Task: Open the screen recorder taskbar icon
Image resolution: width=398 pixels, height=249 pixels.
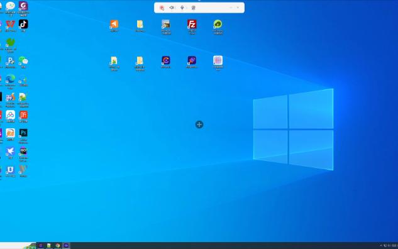Action: (x=66, y=245)
